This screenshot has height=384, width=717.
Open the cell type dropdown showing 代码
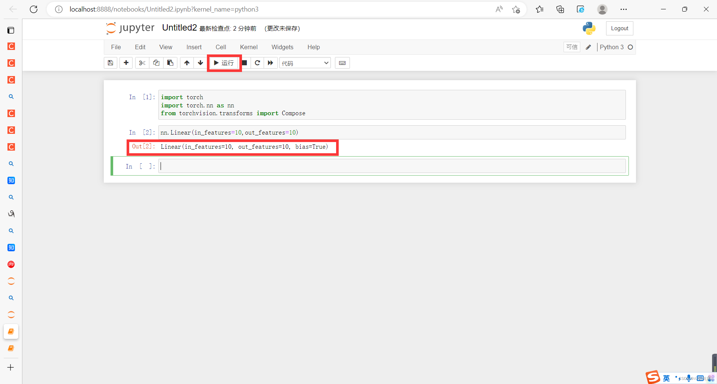(305, 63)
